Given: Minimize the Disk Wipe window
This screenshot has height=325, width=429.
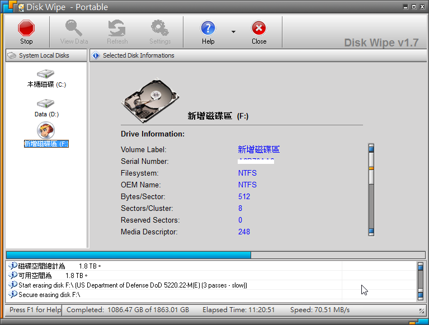Looking at the screenshot, I should pyautogui.click(x=405, y=7).
